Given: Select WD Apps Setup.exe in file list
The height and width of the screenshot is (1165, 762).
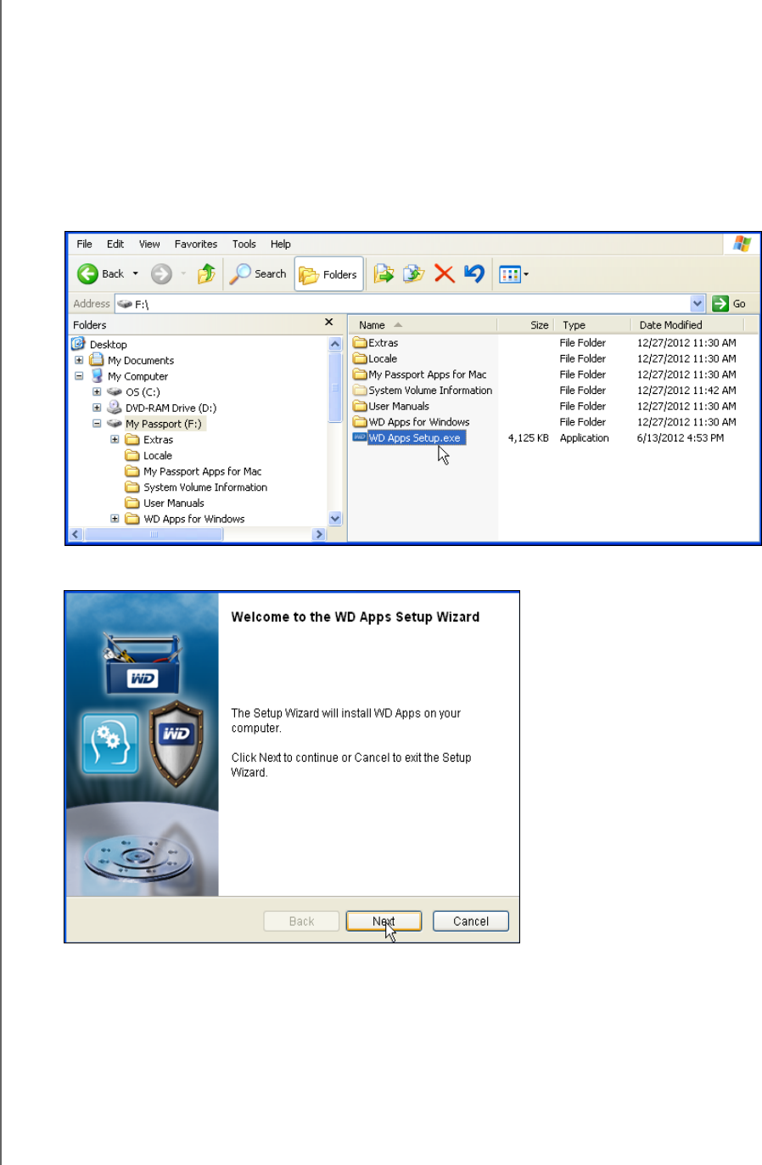Looking at the screenshot, I should click(414, 438).
